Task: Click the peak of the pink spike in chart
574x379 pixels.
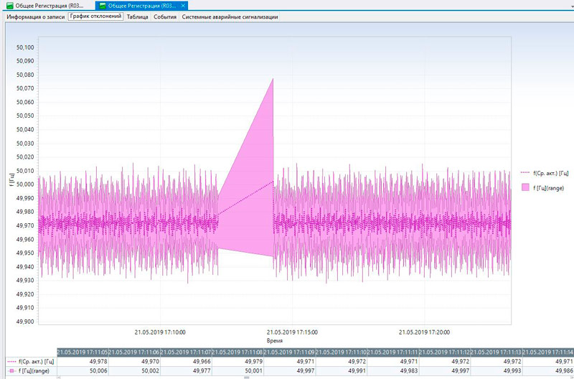Action: coord(273,78)
